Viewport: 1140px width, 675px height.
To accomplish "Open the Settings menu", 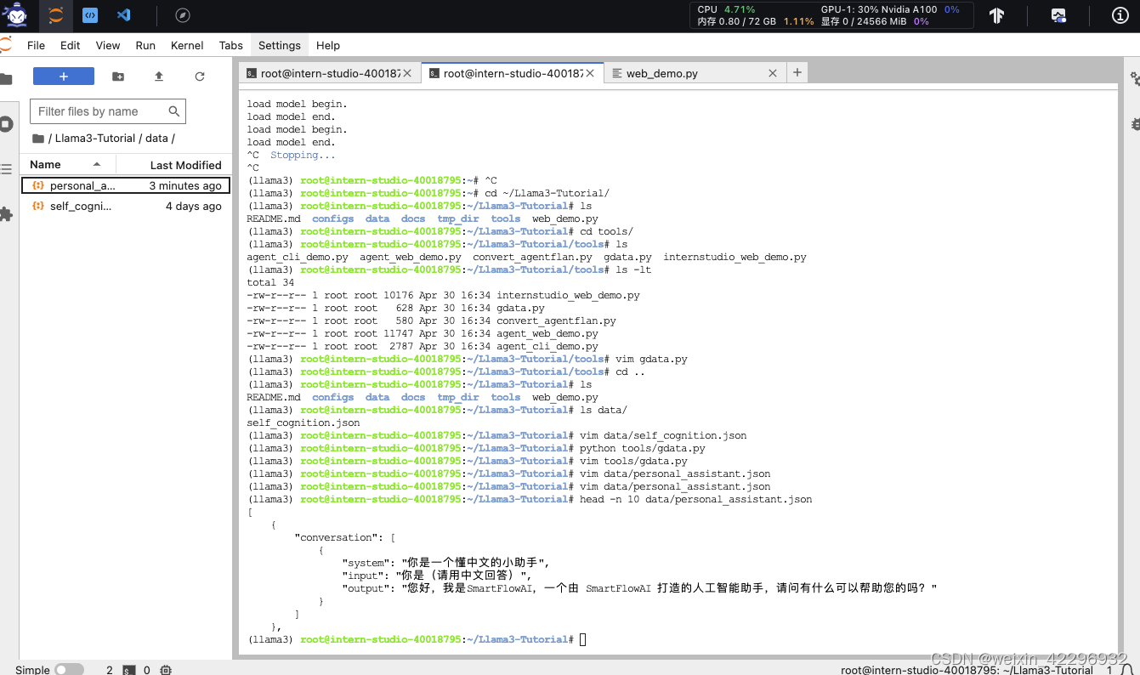I will click(279, 45).
